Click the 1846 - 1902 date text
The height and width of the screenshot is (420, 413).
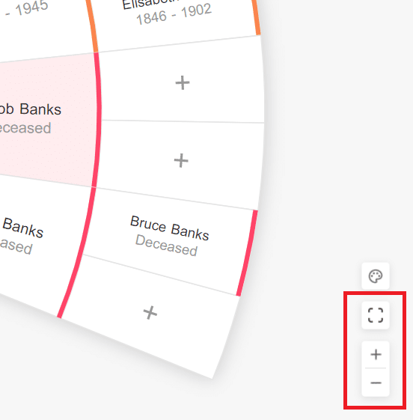pyautogui.click(x=174, y=14)
